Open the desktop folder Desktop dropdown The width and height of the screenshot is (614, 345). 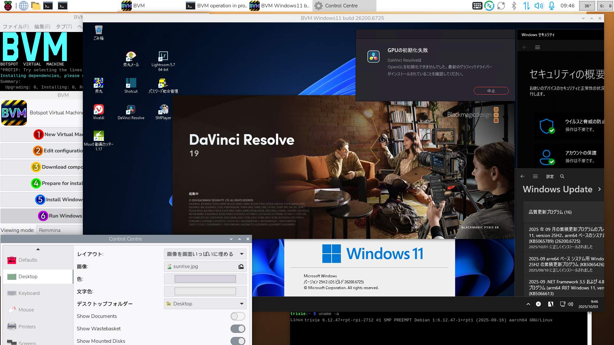point(205,304)
